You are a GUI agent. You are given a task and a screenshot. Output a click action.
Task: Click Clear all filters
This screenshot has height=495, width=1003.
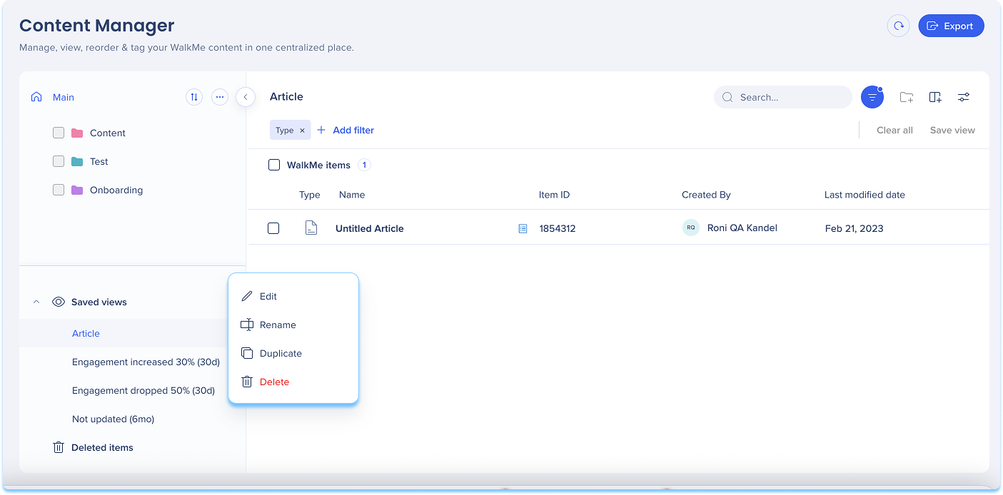[894, 130]
